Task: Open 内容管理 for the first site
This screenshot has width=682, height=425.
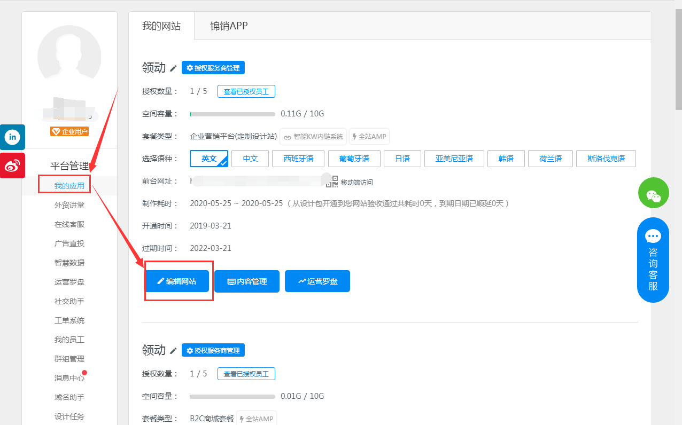Action: click(246, 281)
